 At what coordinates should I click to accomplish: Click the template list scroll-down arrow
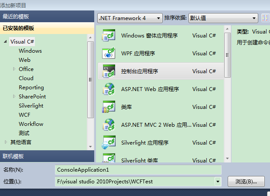tap(227, 159)
